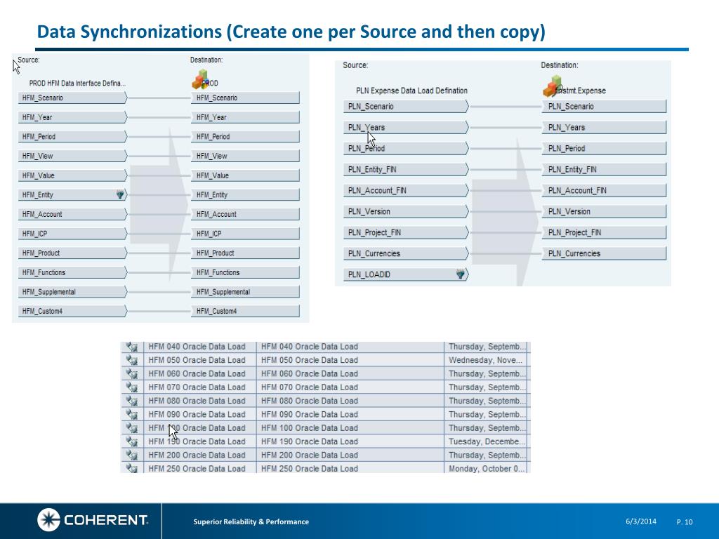The height and width of the screenshot is (539, 719).
Task: Select the source HFM_Year dimension
Action: pos(72,117)
